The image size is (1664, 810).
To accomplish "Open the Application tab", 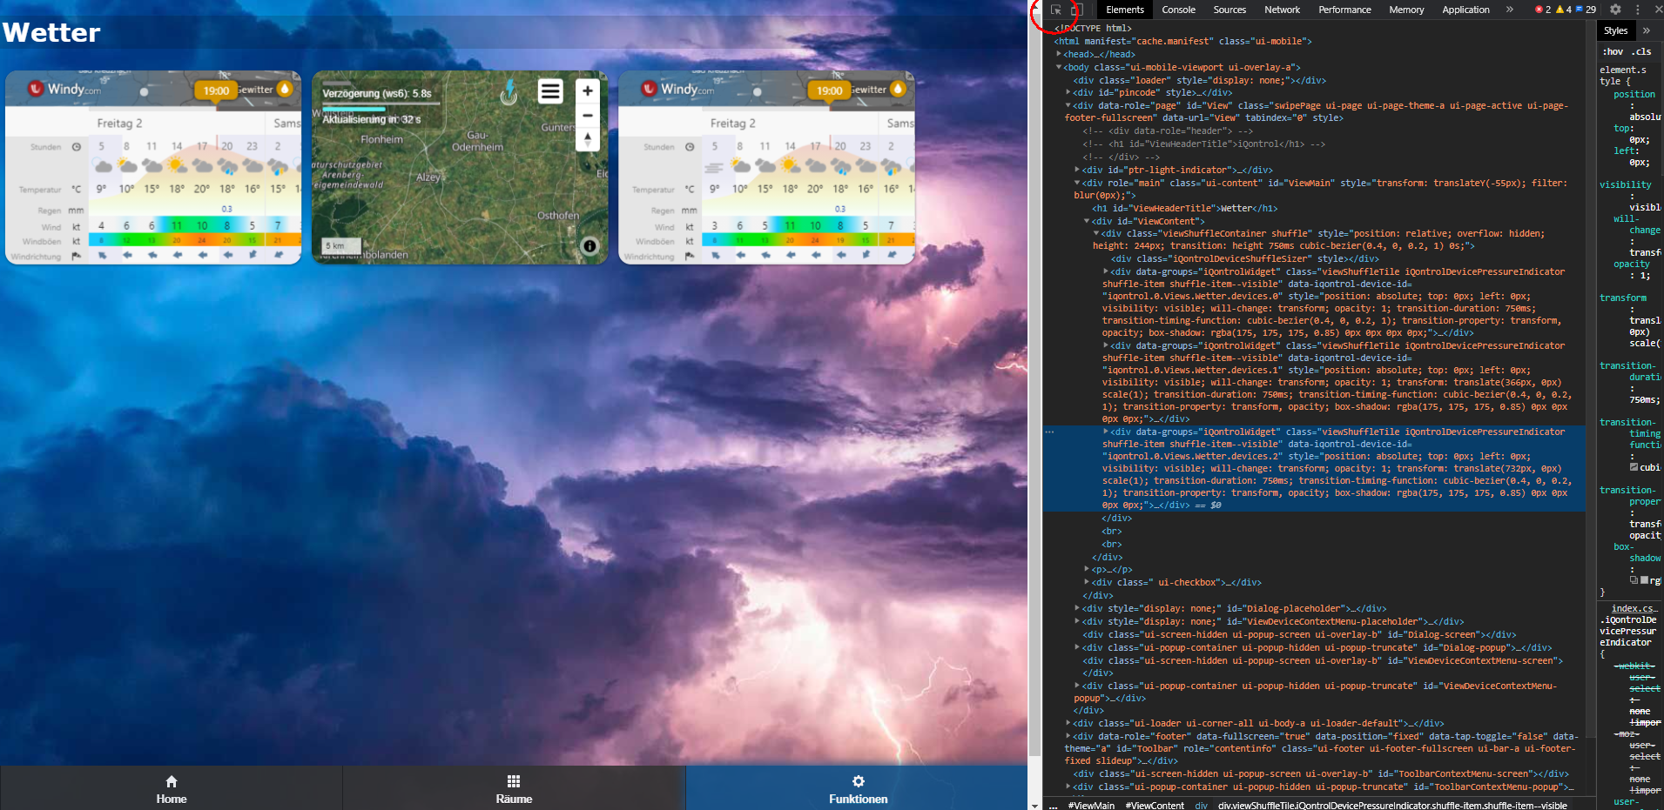I will click(x=1465, y=10).
